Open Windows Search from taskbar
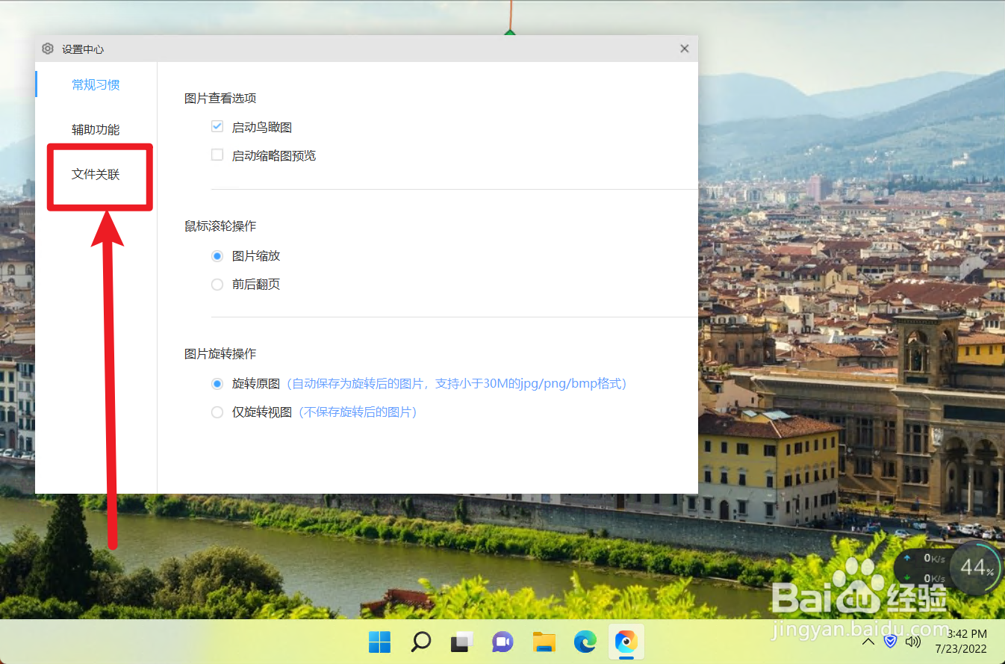This screenshot has height=664, width=1005. (420, 642)
